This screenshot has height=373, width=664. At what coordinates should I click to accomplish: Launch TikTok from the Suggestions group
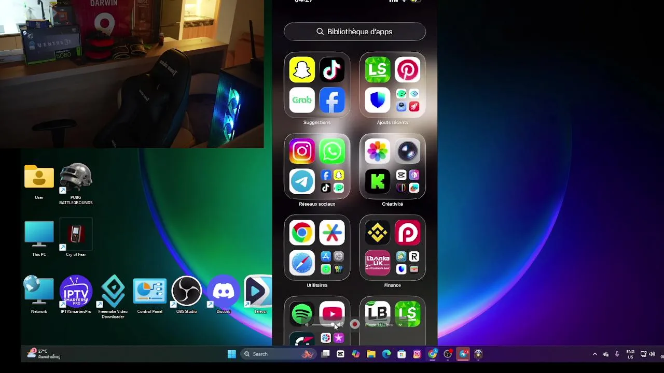click(332, 70)
